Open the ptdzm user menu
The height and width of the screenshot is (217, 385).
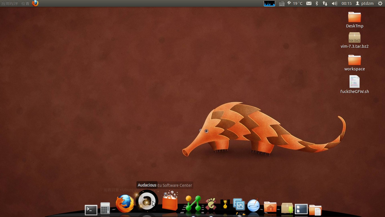pyautogui.click(x=365, y=3)
